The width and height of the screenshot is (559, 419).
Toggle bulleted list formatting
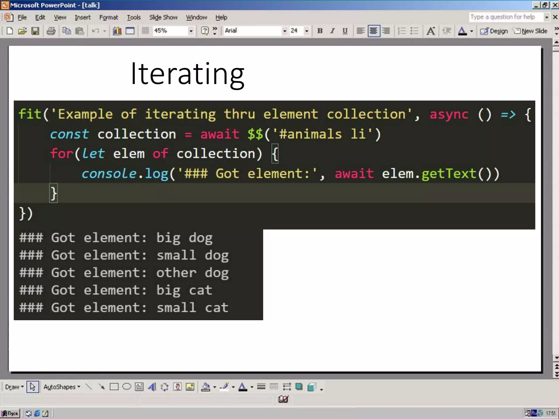pos(414,31)
